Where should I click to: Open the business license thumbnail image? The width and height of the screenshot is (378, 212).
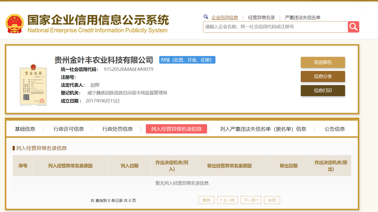pyautogui.click(x=33, y=85)
